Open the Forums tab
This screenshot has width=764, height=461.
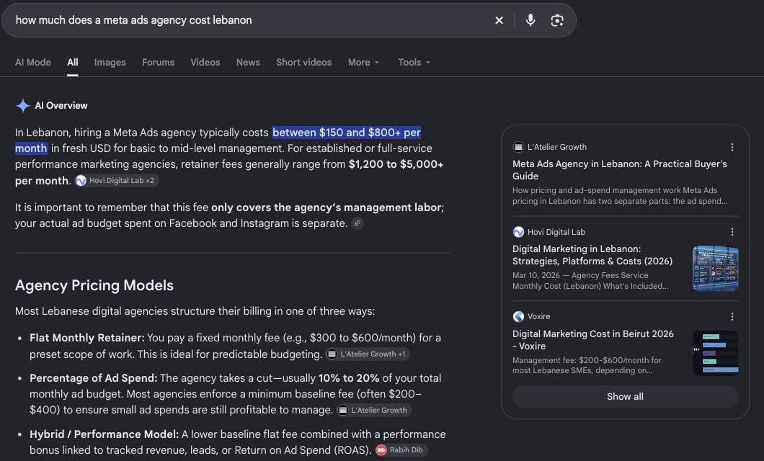tap(159, 63)
